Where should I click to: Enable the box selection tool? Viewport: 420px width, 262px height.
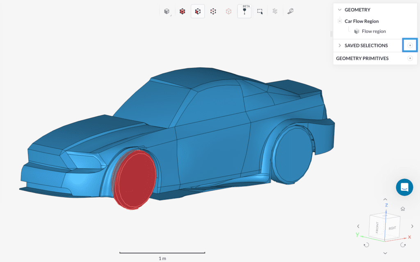click(x=260, y=11)
